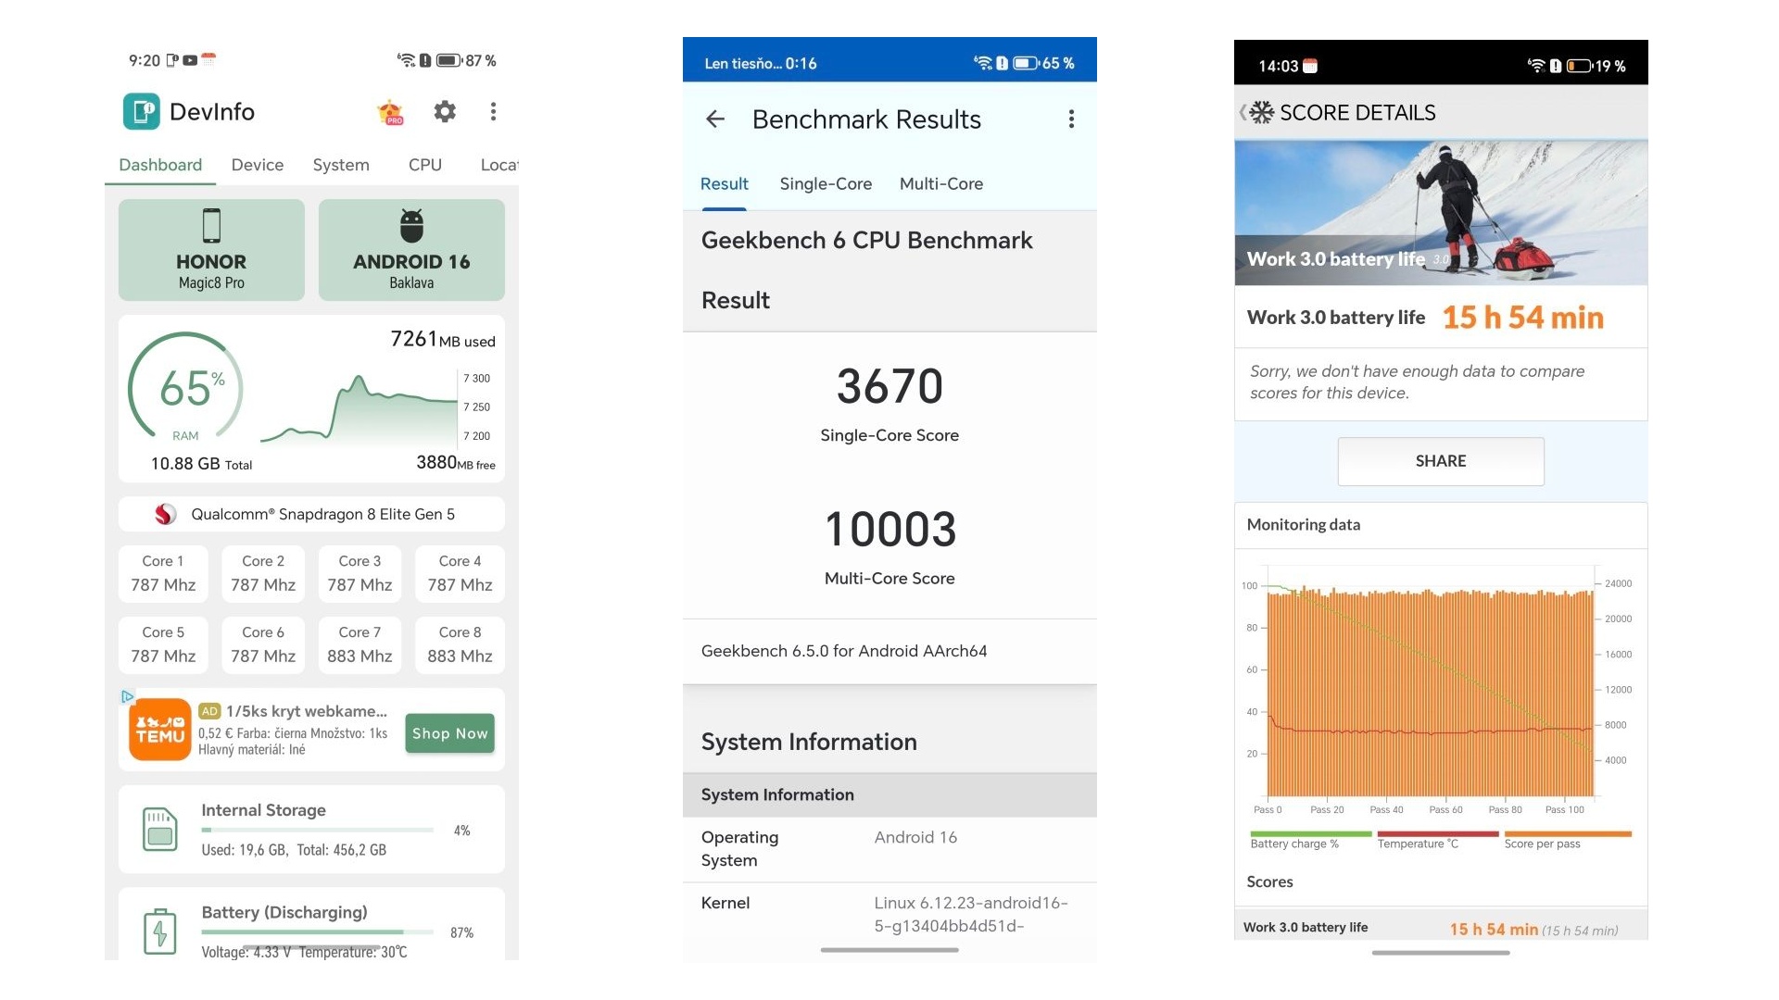Image resolution: width=1779 pixels, height=1000 pixels.
Task: Switch to the Device tab
Action: 257,165
